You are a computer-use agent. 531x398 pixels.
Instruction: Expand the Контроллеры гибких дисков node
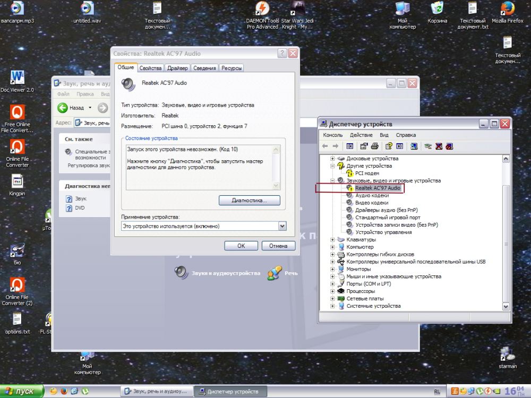point(332,255)
